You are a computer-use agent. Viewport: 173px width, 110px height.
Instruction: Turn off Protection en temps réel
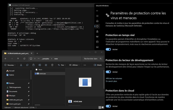(x=108, y=49)
